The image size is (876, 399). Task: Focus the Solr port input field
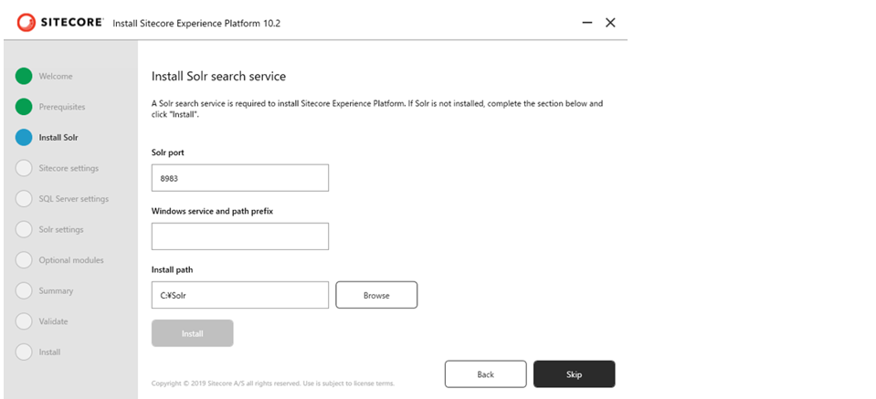[x=240, y=177]
